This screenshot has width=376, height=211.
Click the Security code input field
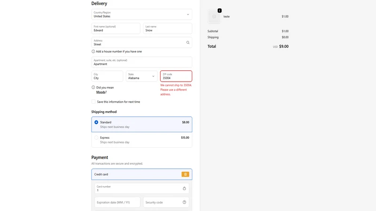(166, 203)
